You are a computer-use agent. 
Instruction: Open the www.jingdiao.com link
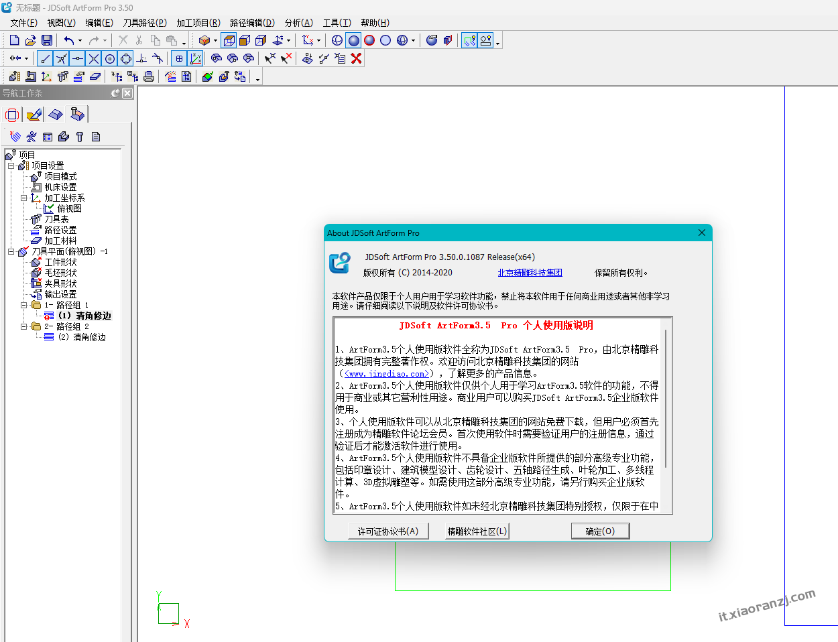pos(387,374)
